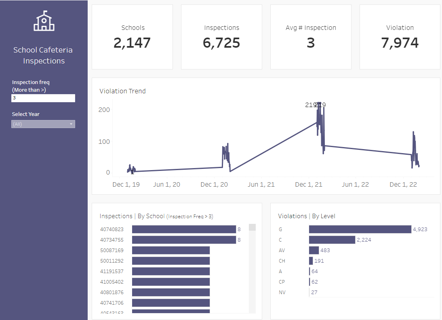The image size is (442, 320).
Task: Click the Avg # Inspection card
Action: coord(311,37)
